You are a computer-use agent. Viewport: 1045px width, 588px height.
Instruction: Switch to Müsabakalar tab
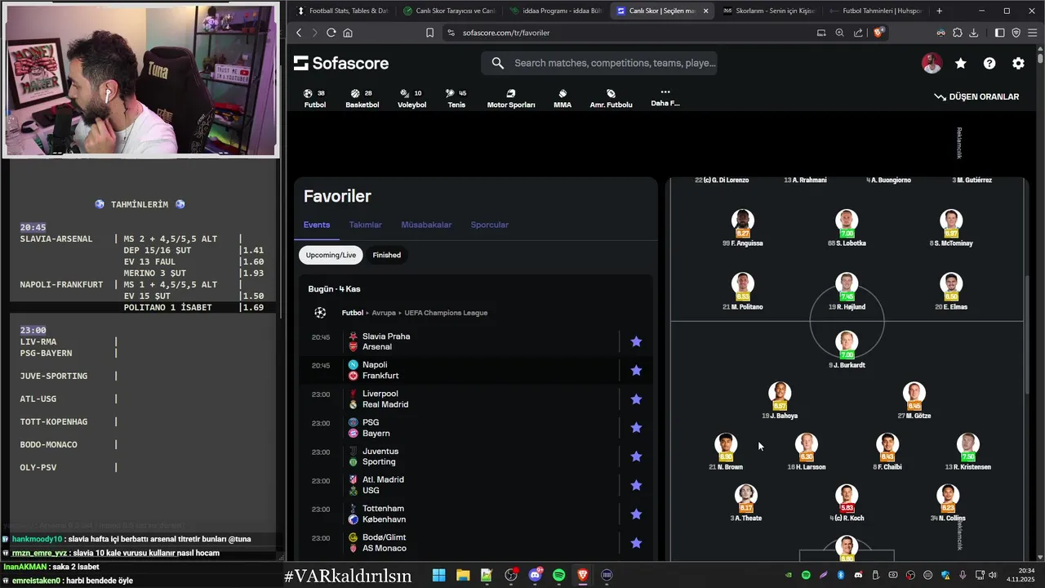pyautogui.click(x=426, y=225)
